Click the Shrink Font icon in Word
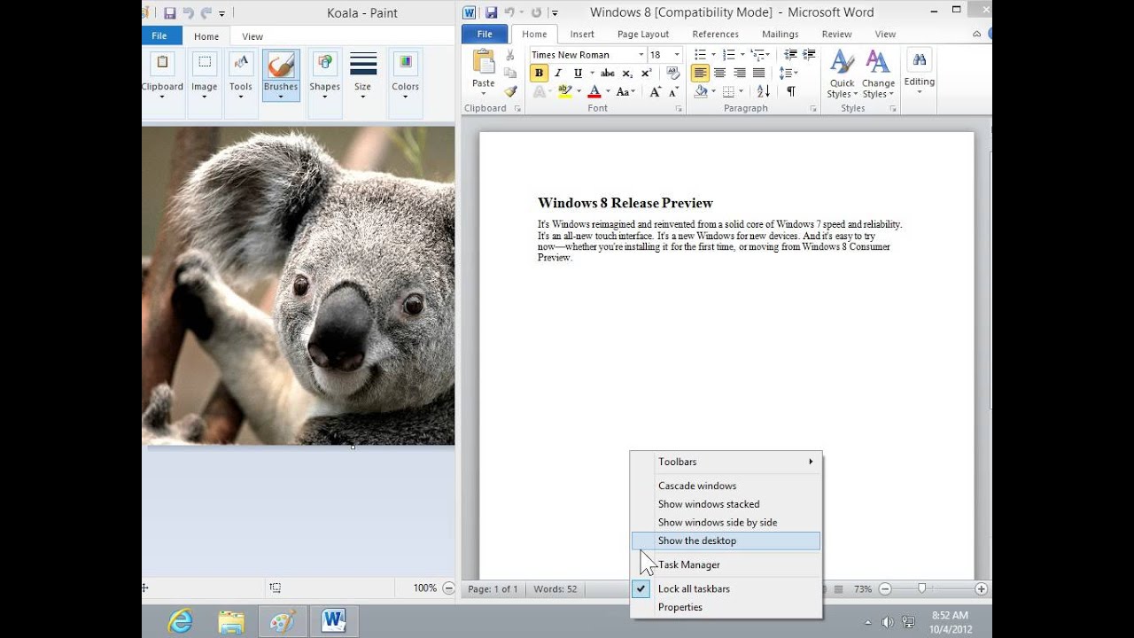Image resolution: width=1134 pixels, height=638 pixels. tap(674, 91)
